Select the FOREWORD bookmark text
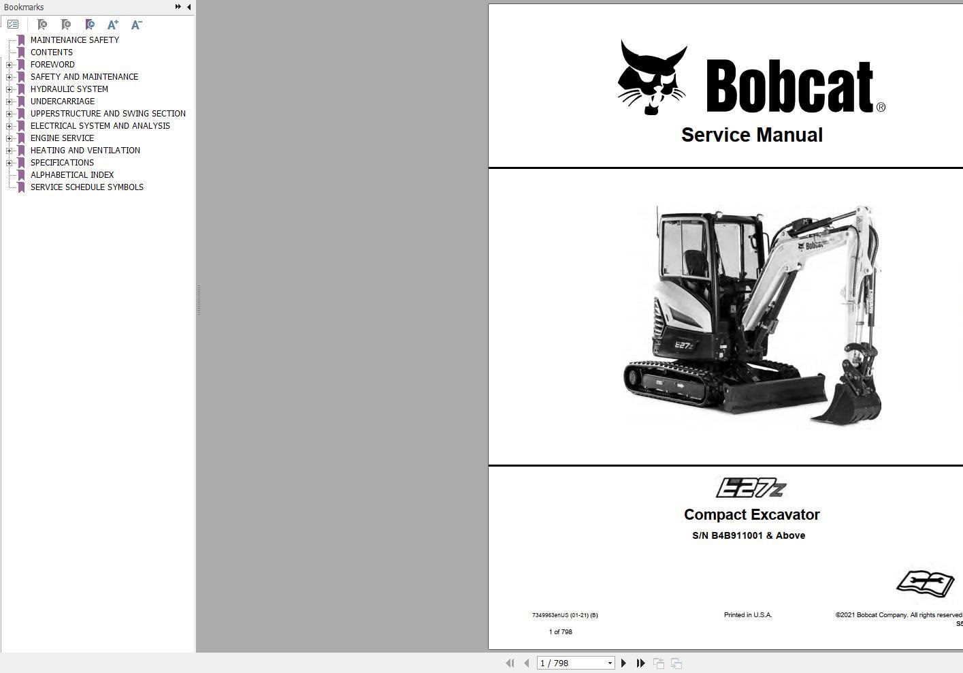 pyautogui.click(x=52, y=65)
